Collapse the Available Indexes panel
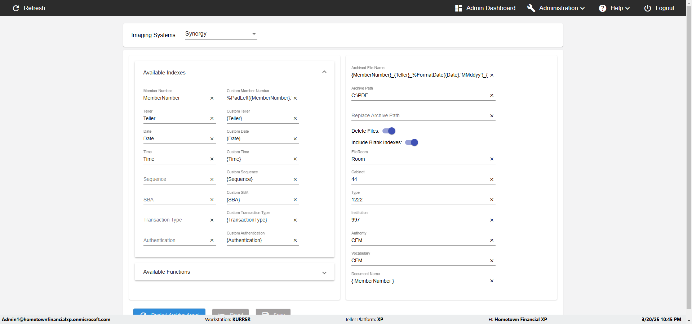The image size is (692, 324). click(324, 72)
